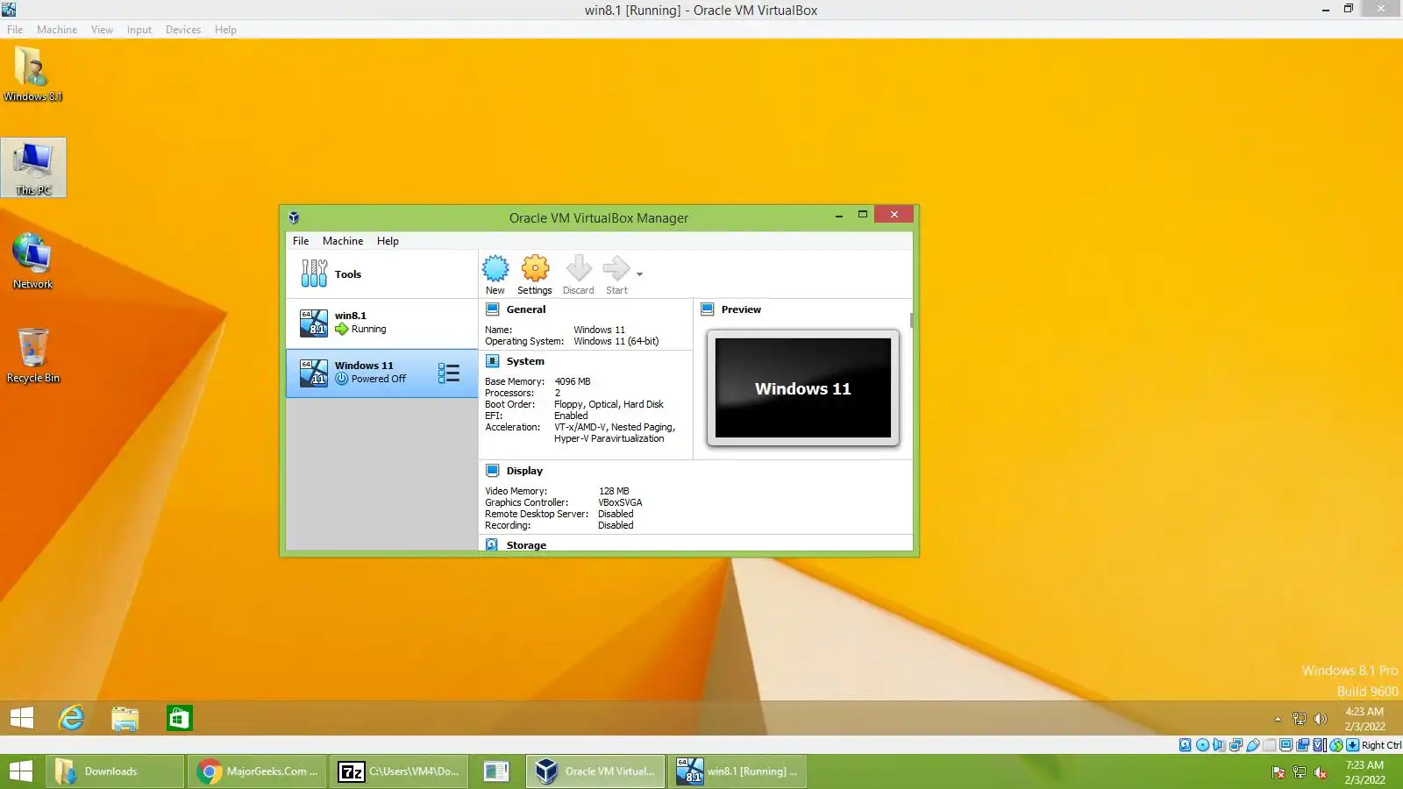The height and width of the screenshot is (789, 1403).
Task: Click the VirtualBox Manager title bar logo icon
Action: [x=294, y=217]
